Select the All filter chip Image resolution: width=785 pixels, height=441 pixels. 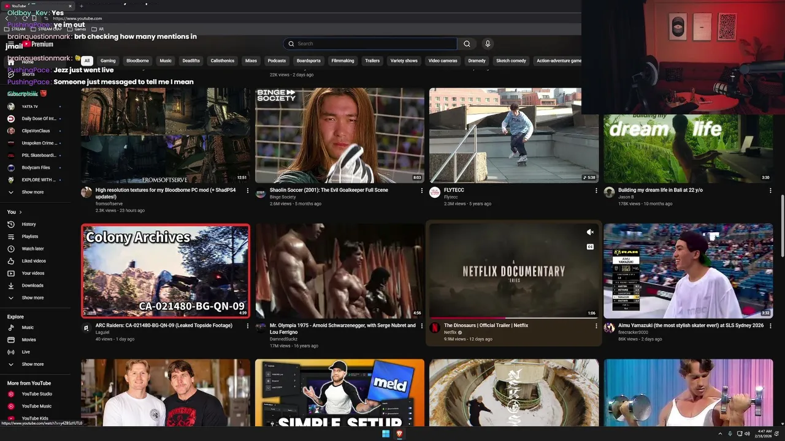coord(87,61)
